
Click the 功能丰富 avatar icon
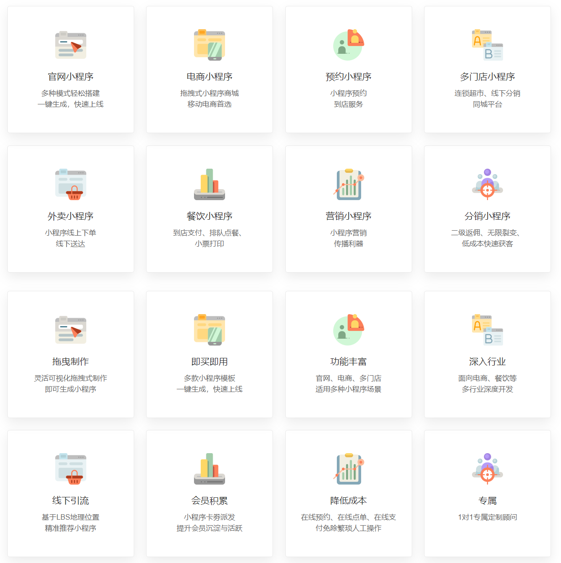pos(348,329)
